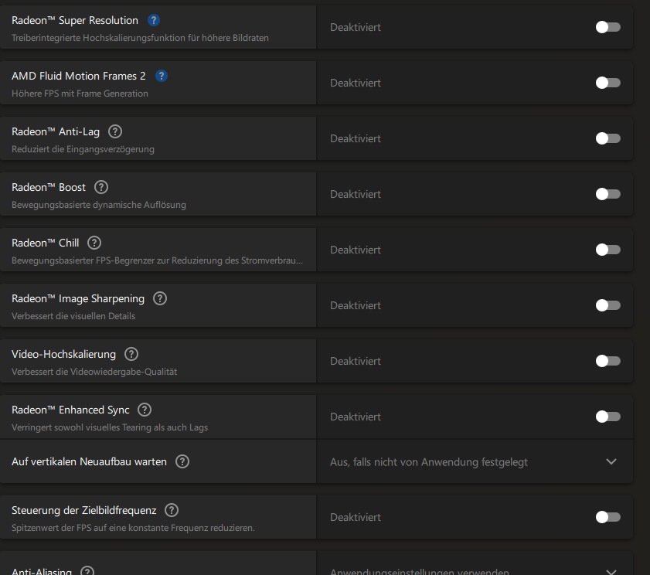
Task: Open help icon for AMD Fluid Motion Frames 2
Action: point(162,76)
